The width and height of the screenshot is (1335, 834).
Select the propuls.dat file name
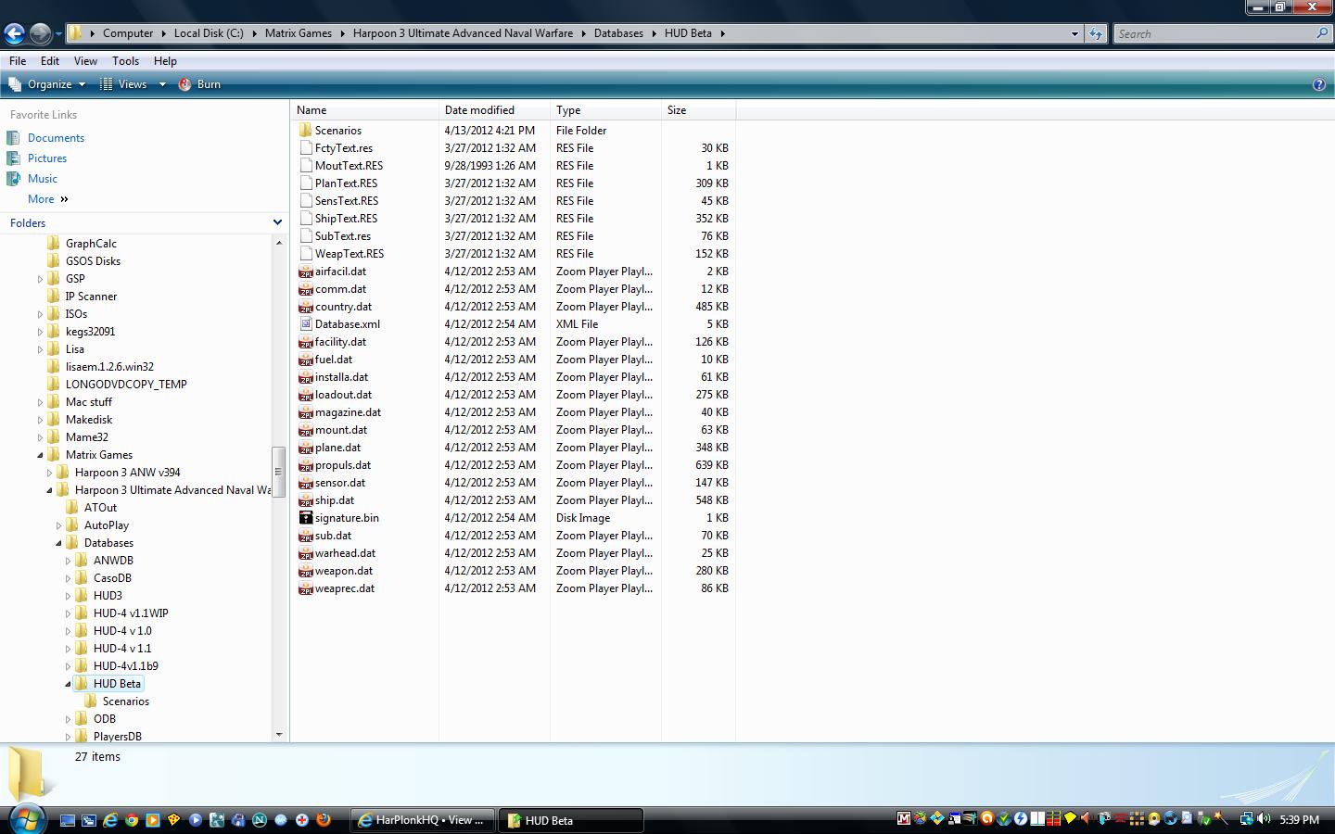click(343, 465)
